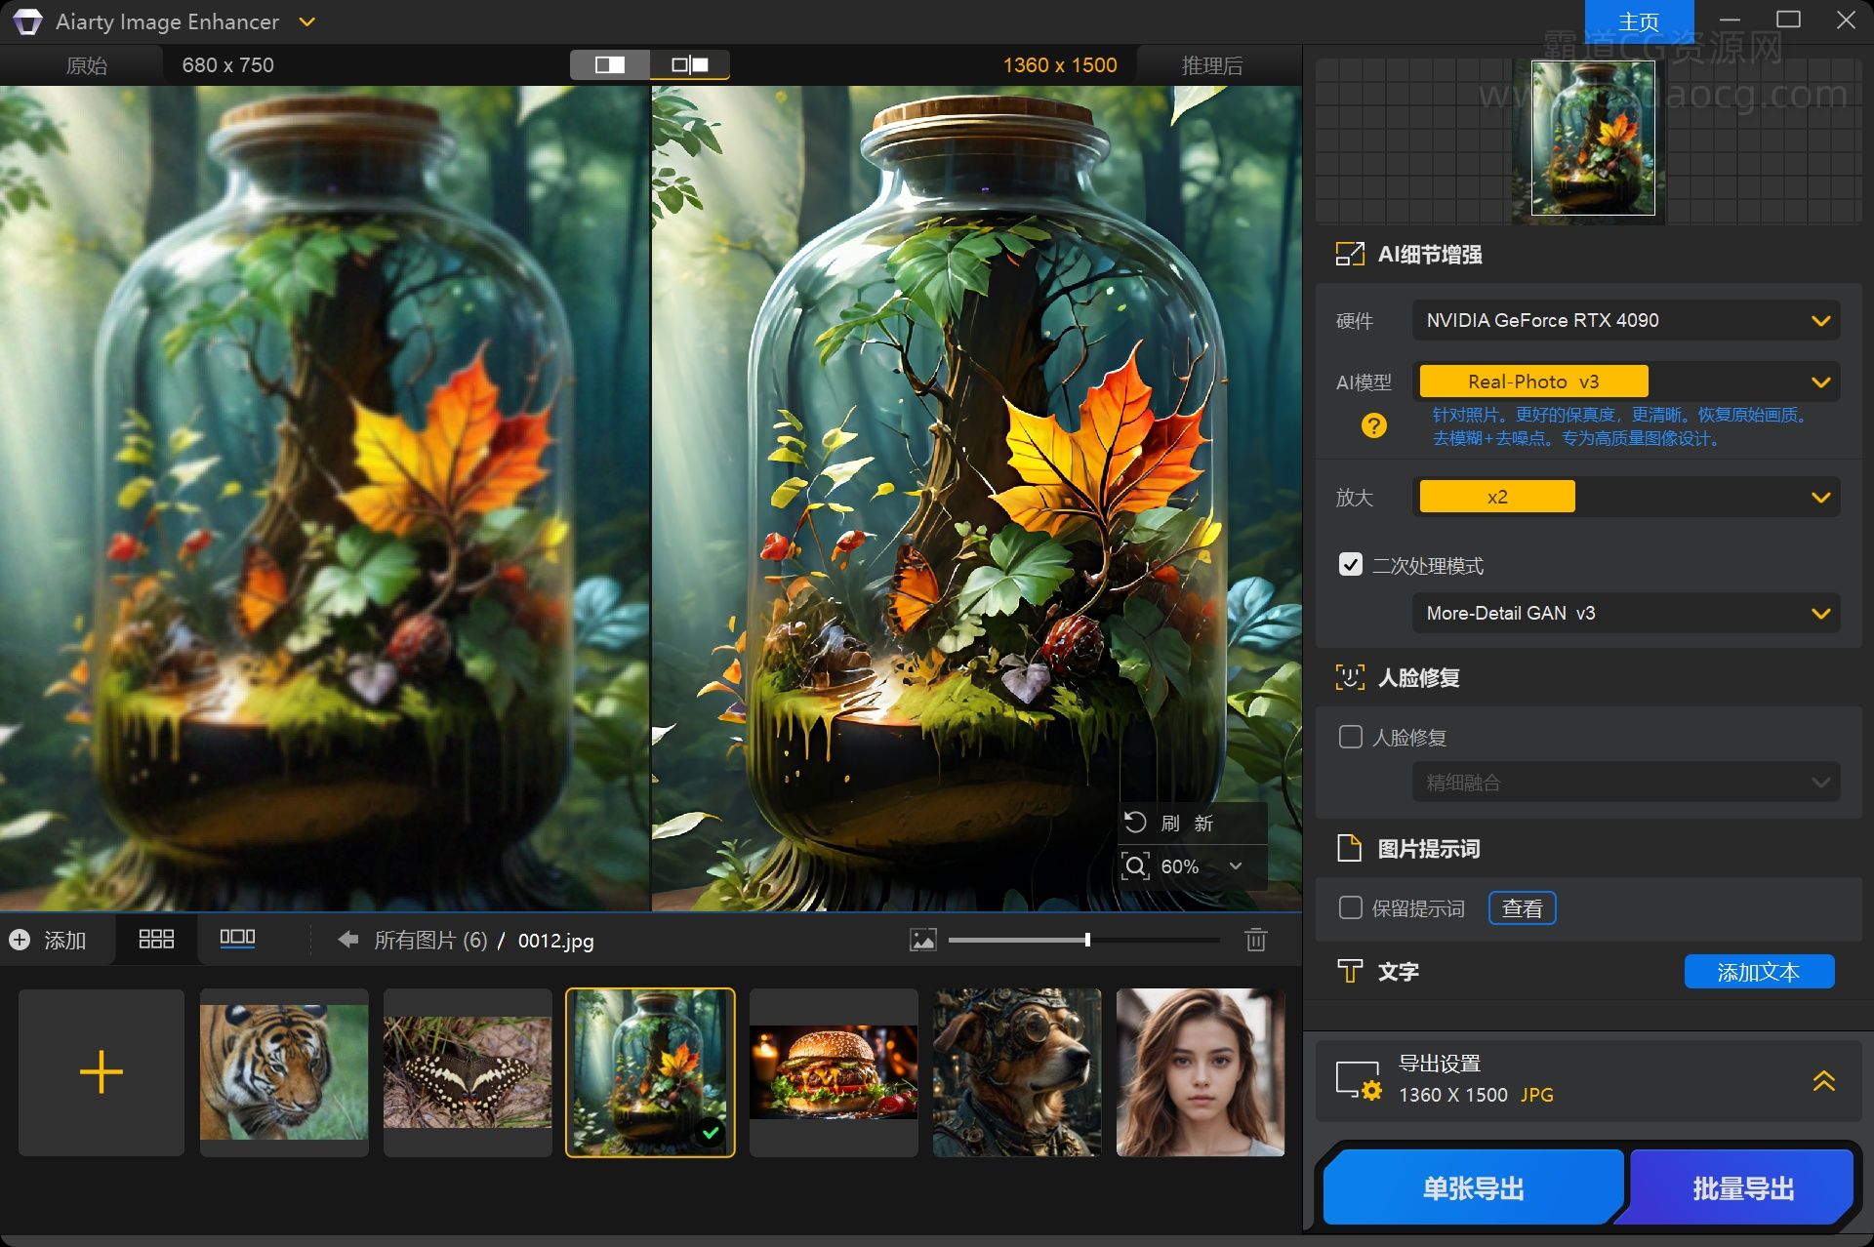Screen dimensions: 1874x1247
Task: Select the terrarium jar thumbnail
Action: click(x=650, y=1072)
